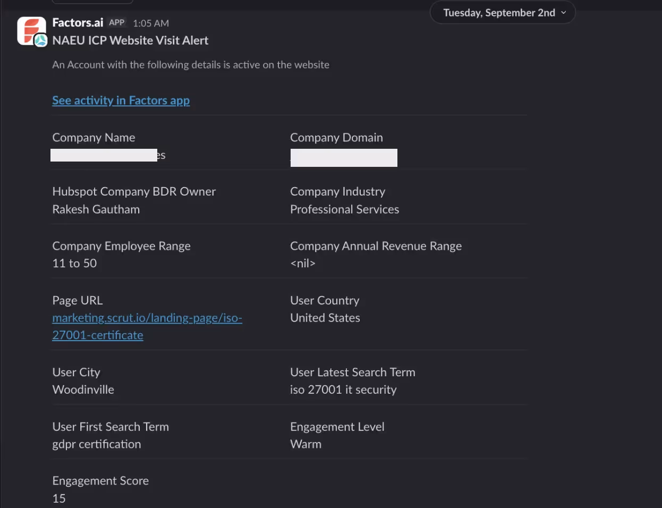662x508 pixels.
Task: Click the Engagement Score label
Action: pyautogui.click(x=100, y=481)
